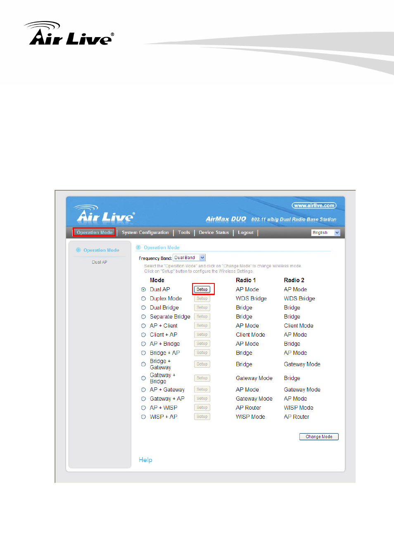The height and width of the screenshot is (557, 394).
Task: Click Radio 2 'Gateway Mode' in AP + Gateway row
Action: point(302,390)
